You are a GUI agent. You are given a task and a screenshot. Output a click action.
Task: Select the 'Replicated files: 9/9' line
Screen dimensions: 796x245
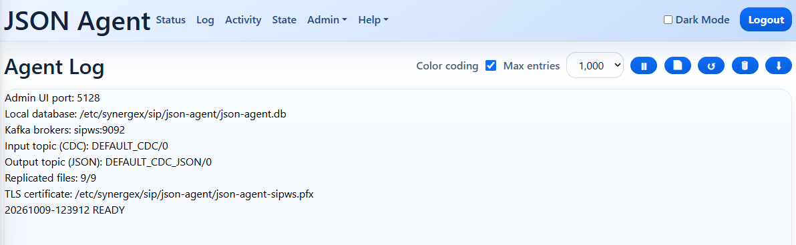point(51,178)
